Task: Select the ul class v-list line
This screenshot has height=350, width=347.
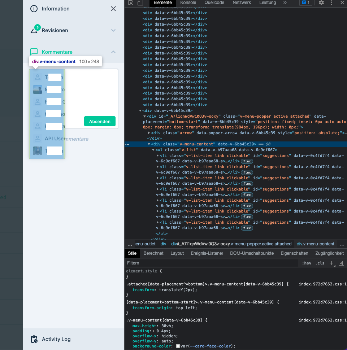Action: pos(216,150)
